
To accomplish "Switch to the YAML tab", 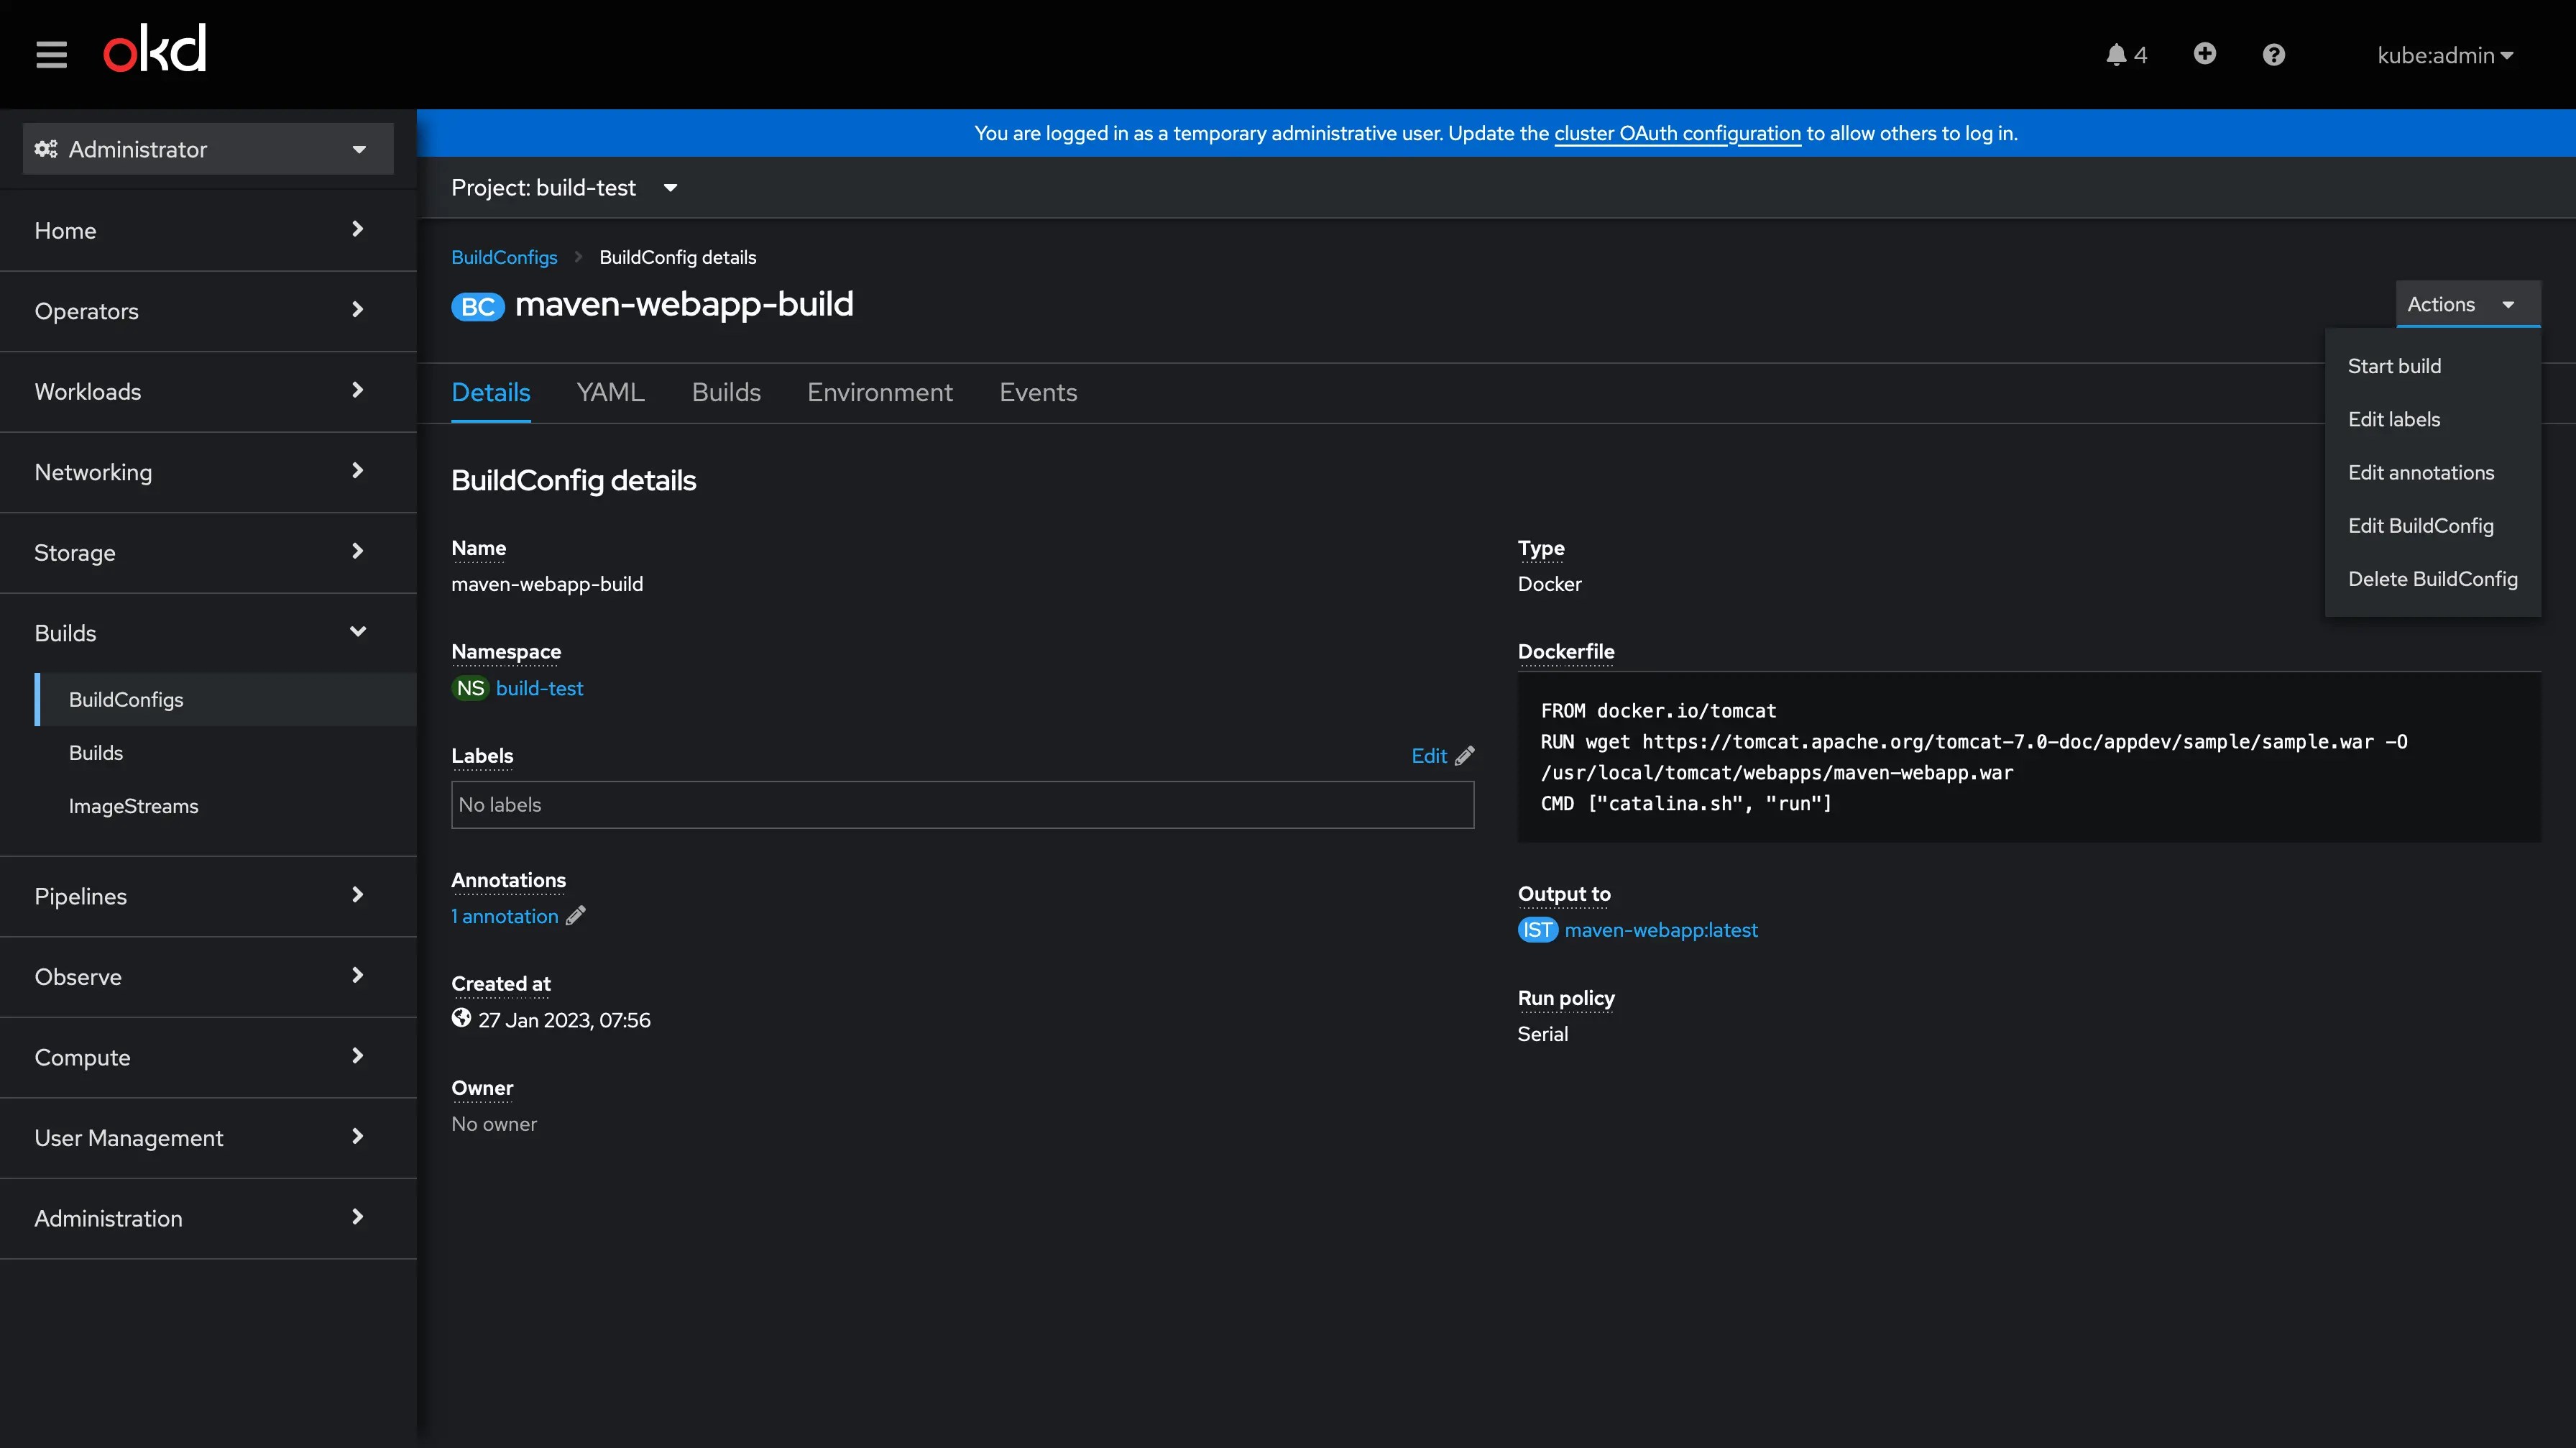I will point(609,392).
